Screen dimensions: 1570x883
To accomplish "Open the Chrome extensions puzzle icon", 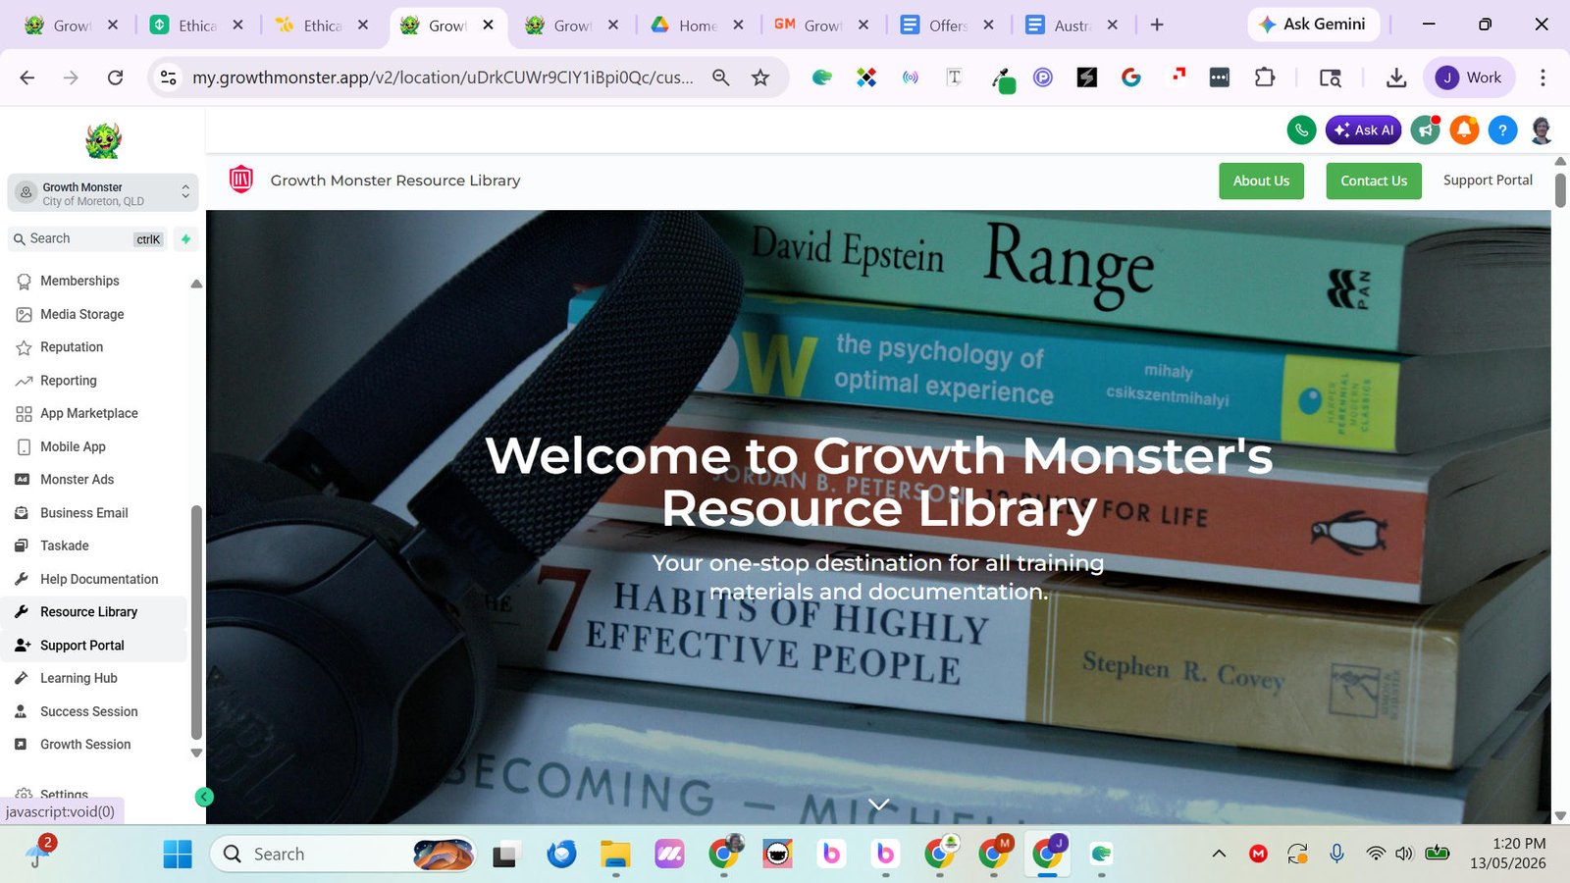I will [1265, 78].
